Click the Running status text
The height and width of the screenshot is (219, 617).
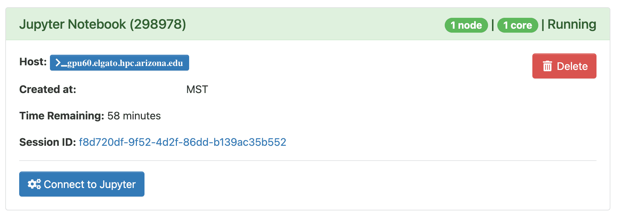(572, 24)
